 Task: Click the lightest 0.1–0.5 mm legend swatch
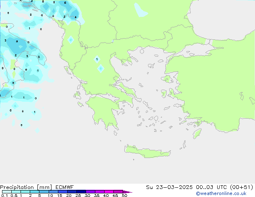point(7,192)
